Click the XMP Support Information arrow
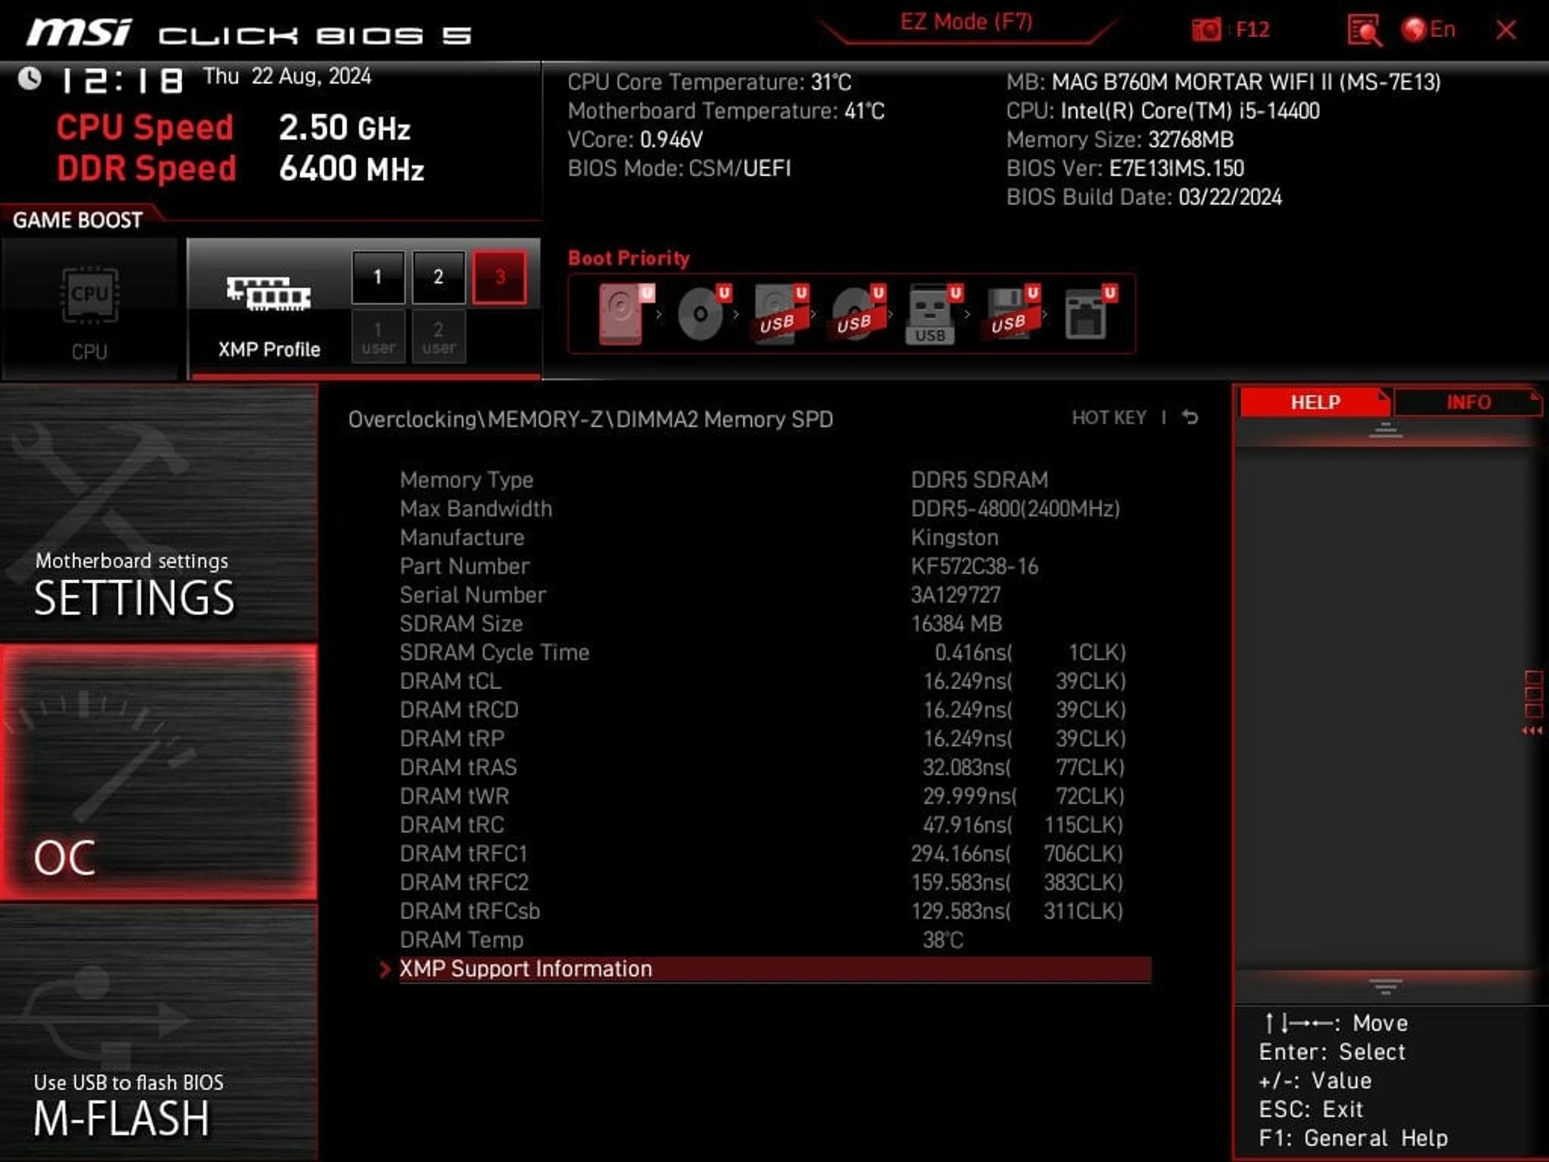 tap(385, 969)
